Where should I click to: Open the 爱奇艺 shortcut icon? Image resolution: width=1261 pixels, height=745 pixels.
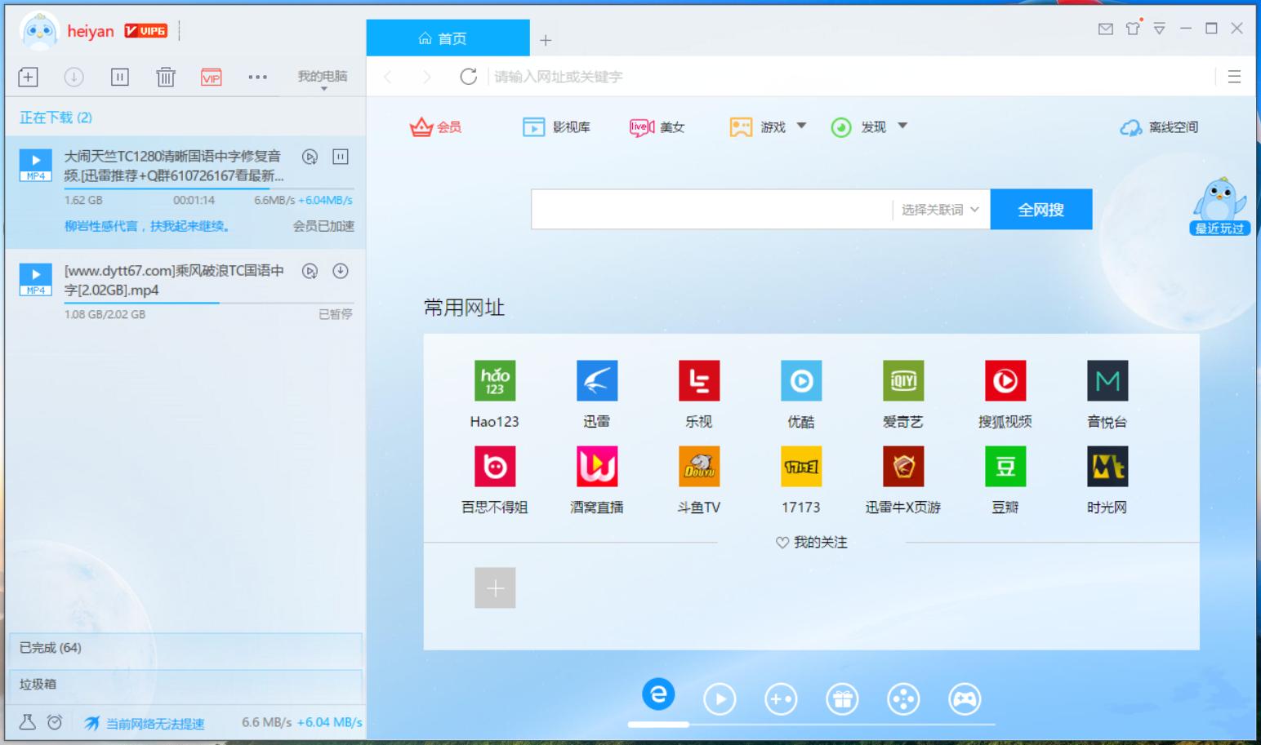pyautogui.click(x=902, y=380)
